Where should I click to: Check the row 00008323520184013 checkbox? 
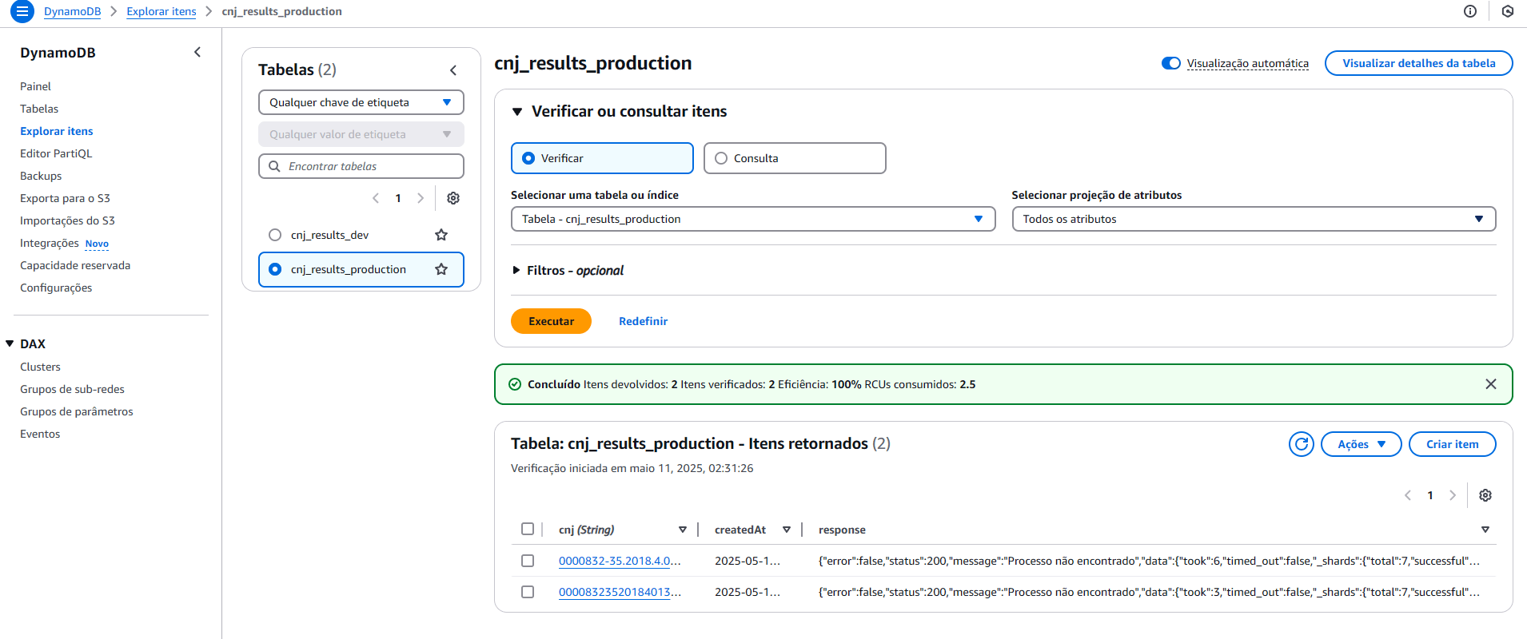tap(528, 592)
